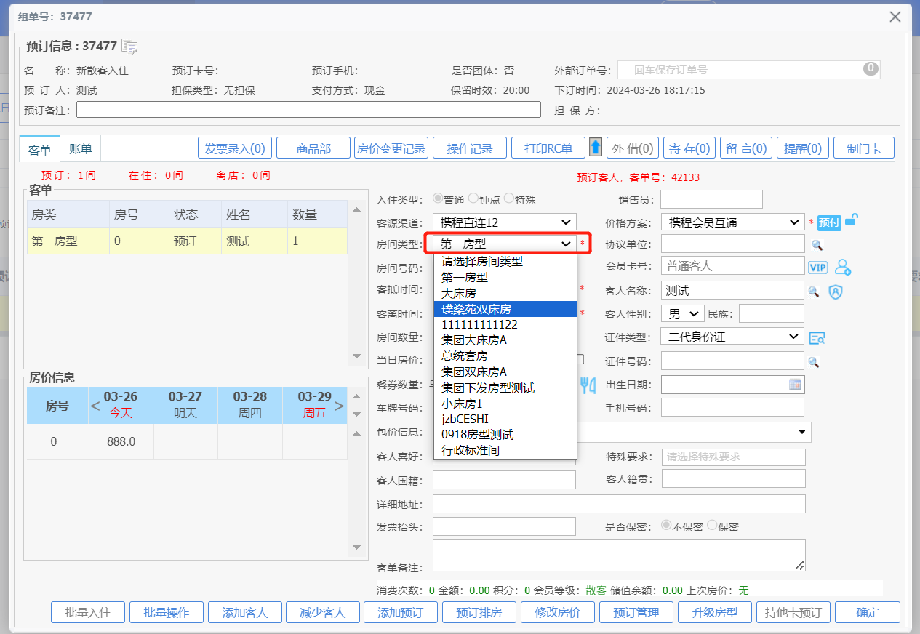
Task: Open the 房间类型 dropdown 第一房型
Action: 505,244
